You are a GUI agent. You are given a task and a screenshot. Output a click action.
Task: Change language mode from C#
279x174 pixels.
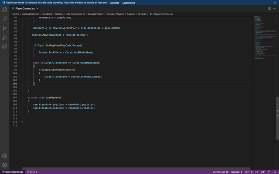(x=263, y=172)
